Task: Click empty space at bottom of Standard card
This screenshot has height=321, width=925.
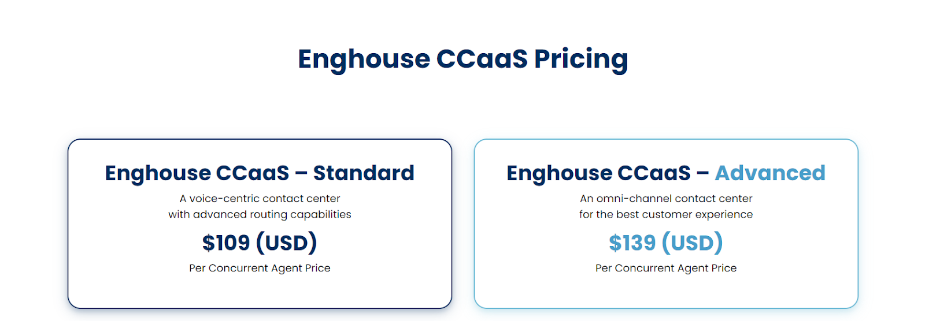Action: tap(260, 292)
